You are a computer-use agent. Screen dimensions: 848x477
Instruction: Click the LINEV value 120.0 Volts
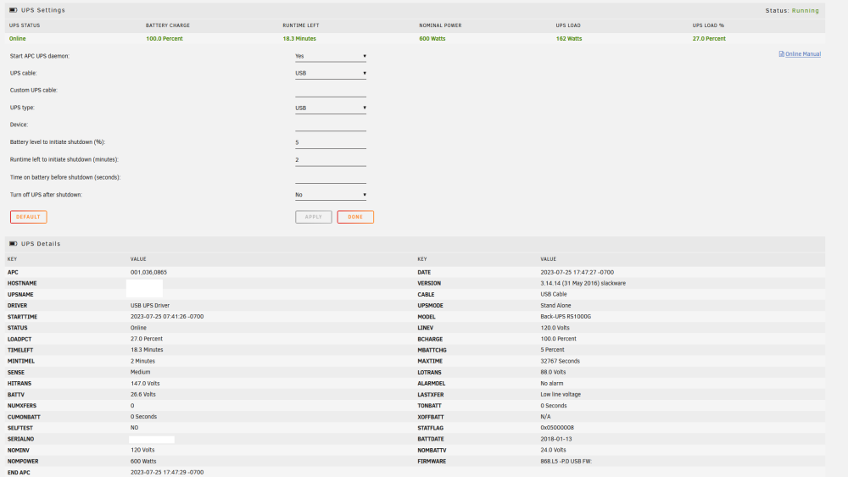point(555,328)
